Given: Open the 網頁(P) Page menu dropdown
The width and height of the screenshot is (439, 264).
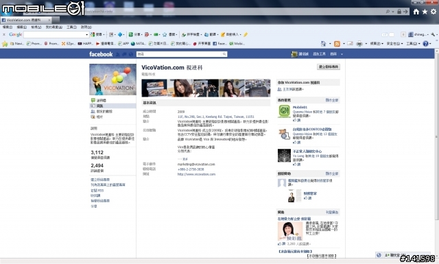Looking at the screenshot, I should [x=377, y=43].
